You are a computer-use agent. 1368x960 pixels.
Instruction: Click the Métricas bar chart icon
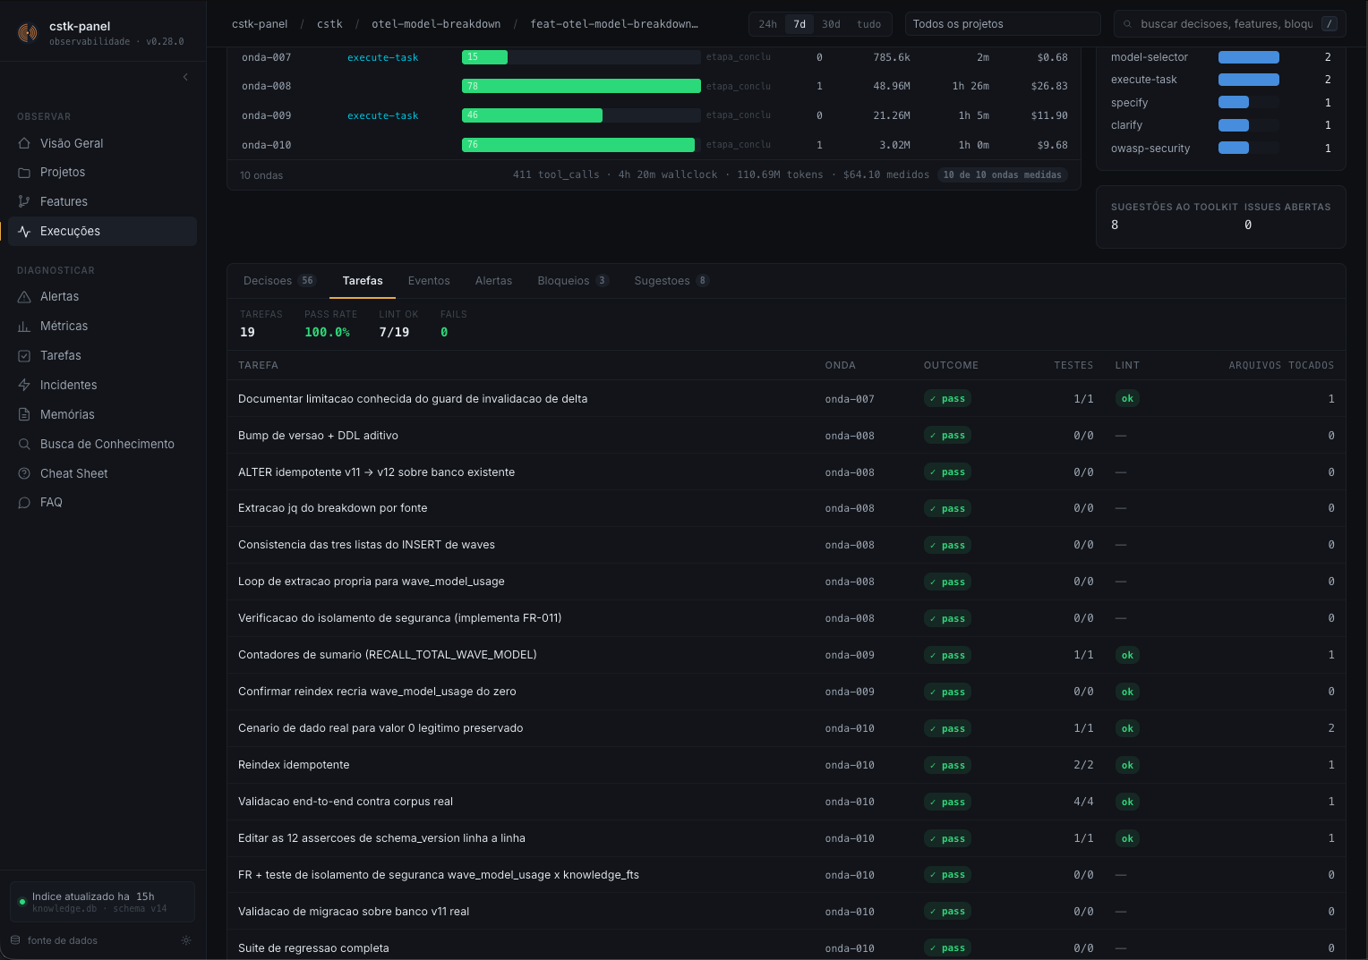click(24, 327)
